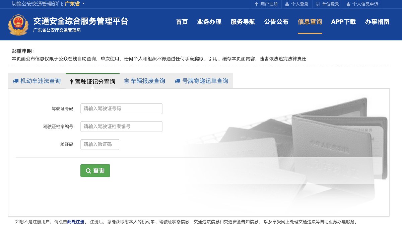Image resolution: width=402 pixels, height=236 pixels.
Task: Open the 单位登录 link
Action: pos(327,4)
